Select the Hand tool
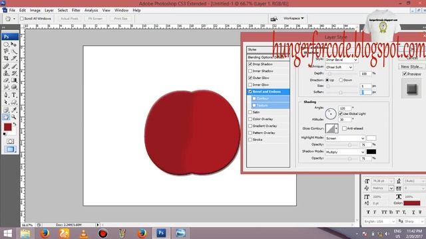 point(6,117)
